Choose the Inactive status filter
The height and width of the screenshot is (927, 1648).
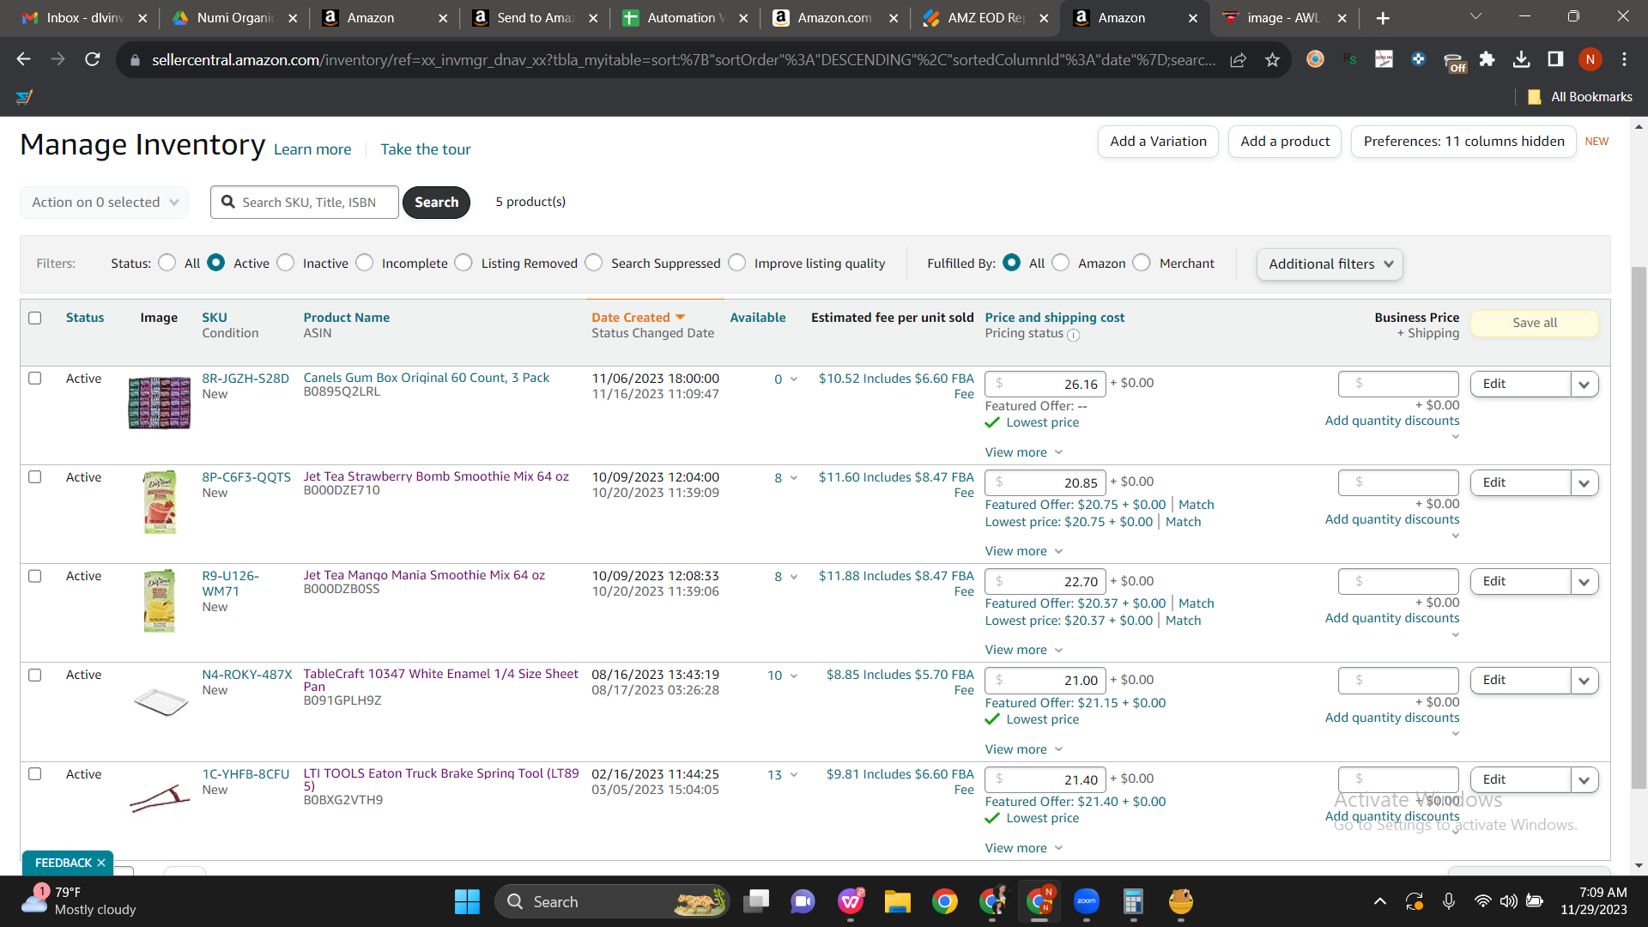[x=286, y=263]
